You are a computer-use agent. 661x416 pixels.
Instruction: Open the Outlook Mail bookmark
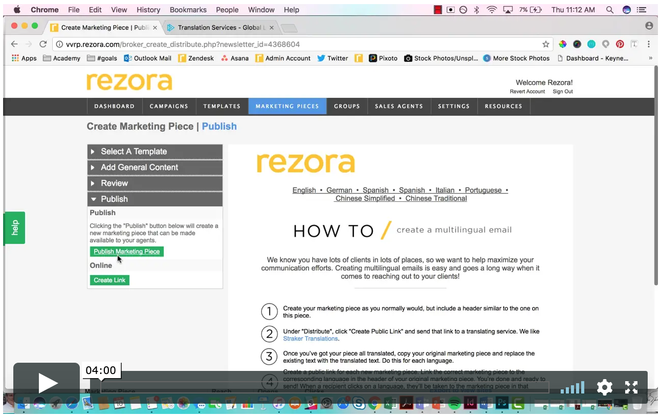click(148, 58)
